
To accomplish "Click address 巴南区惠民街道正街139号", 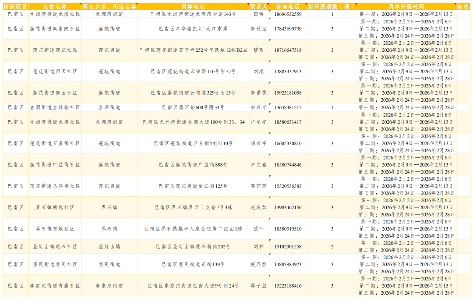I will pos(193,264).
